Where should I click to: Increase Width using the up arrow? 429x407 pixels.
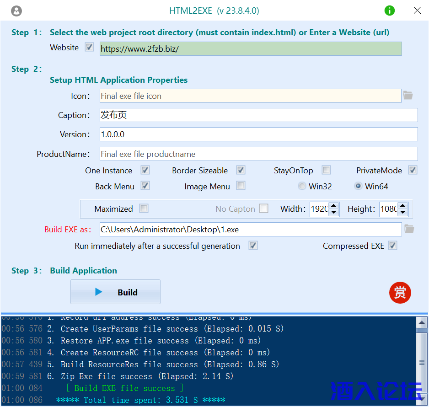point(334,206)
